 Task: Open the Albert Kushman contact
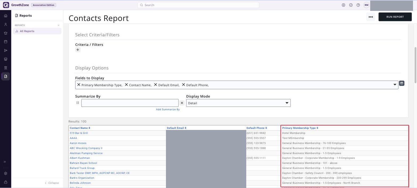80,158
